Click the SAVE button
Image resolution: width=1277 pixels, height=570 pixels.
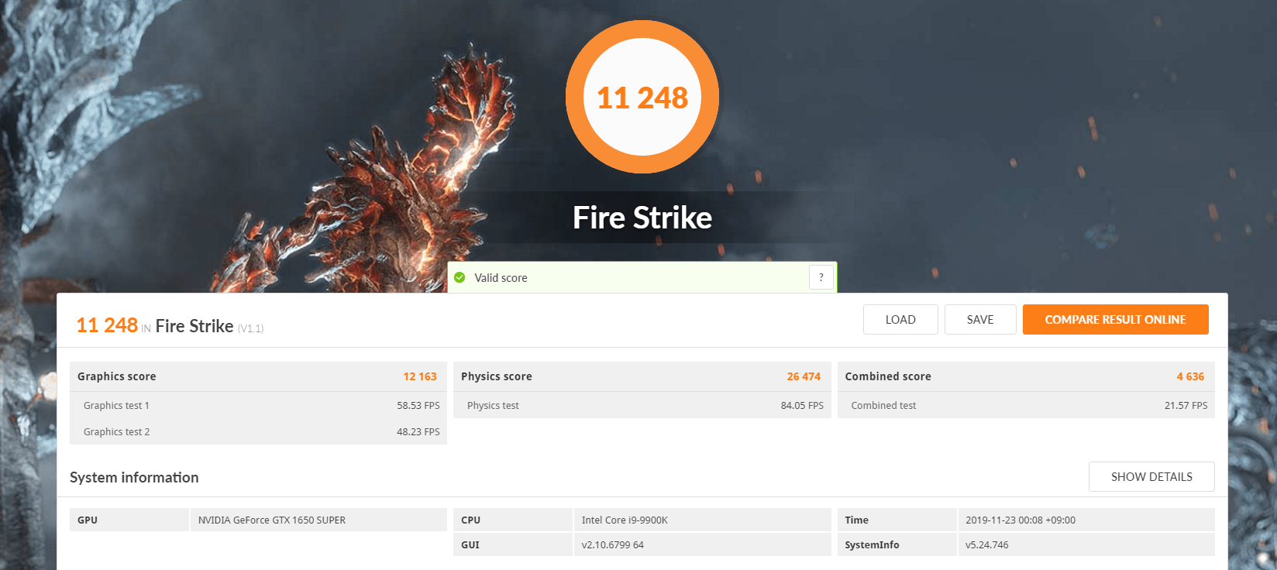pyautogui.click(x=980, y=319)
